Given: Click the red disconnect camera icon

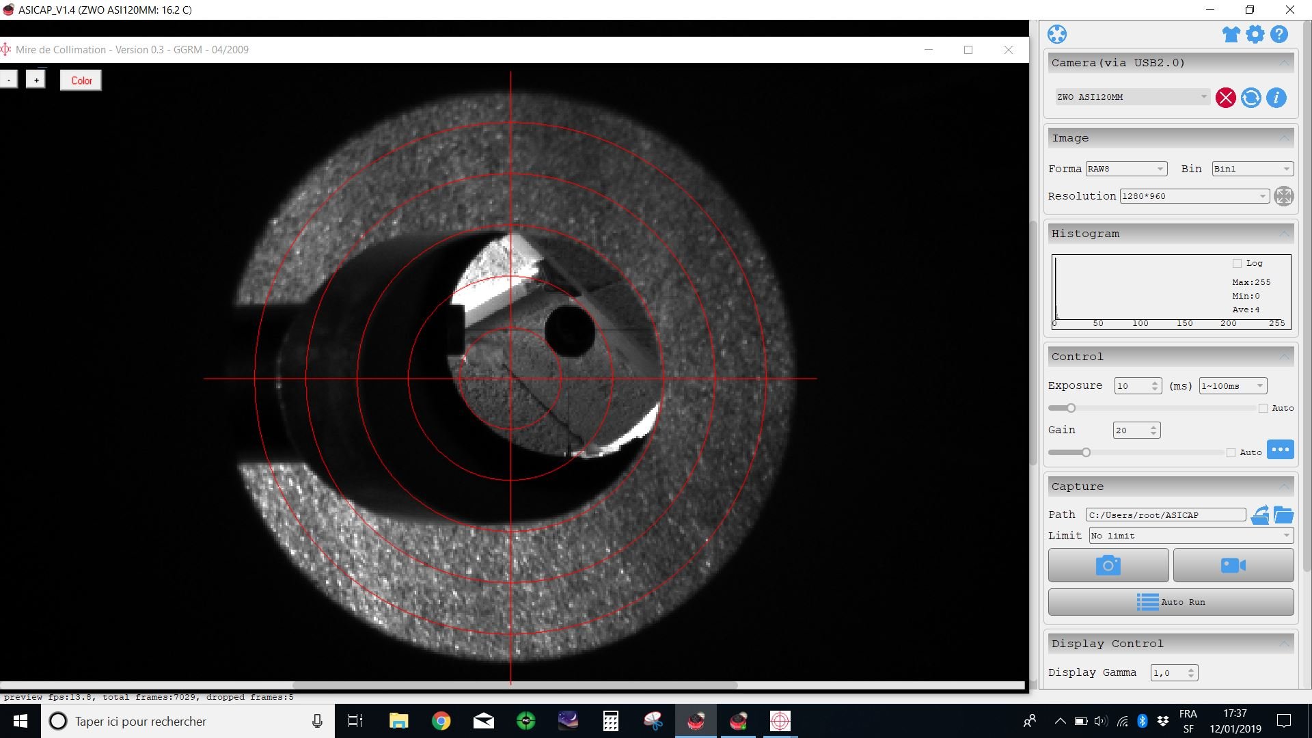Looking at the screenshot, I should click(1226, 98).
